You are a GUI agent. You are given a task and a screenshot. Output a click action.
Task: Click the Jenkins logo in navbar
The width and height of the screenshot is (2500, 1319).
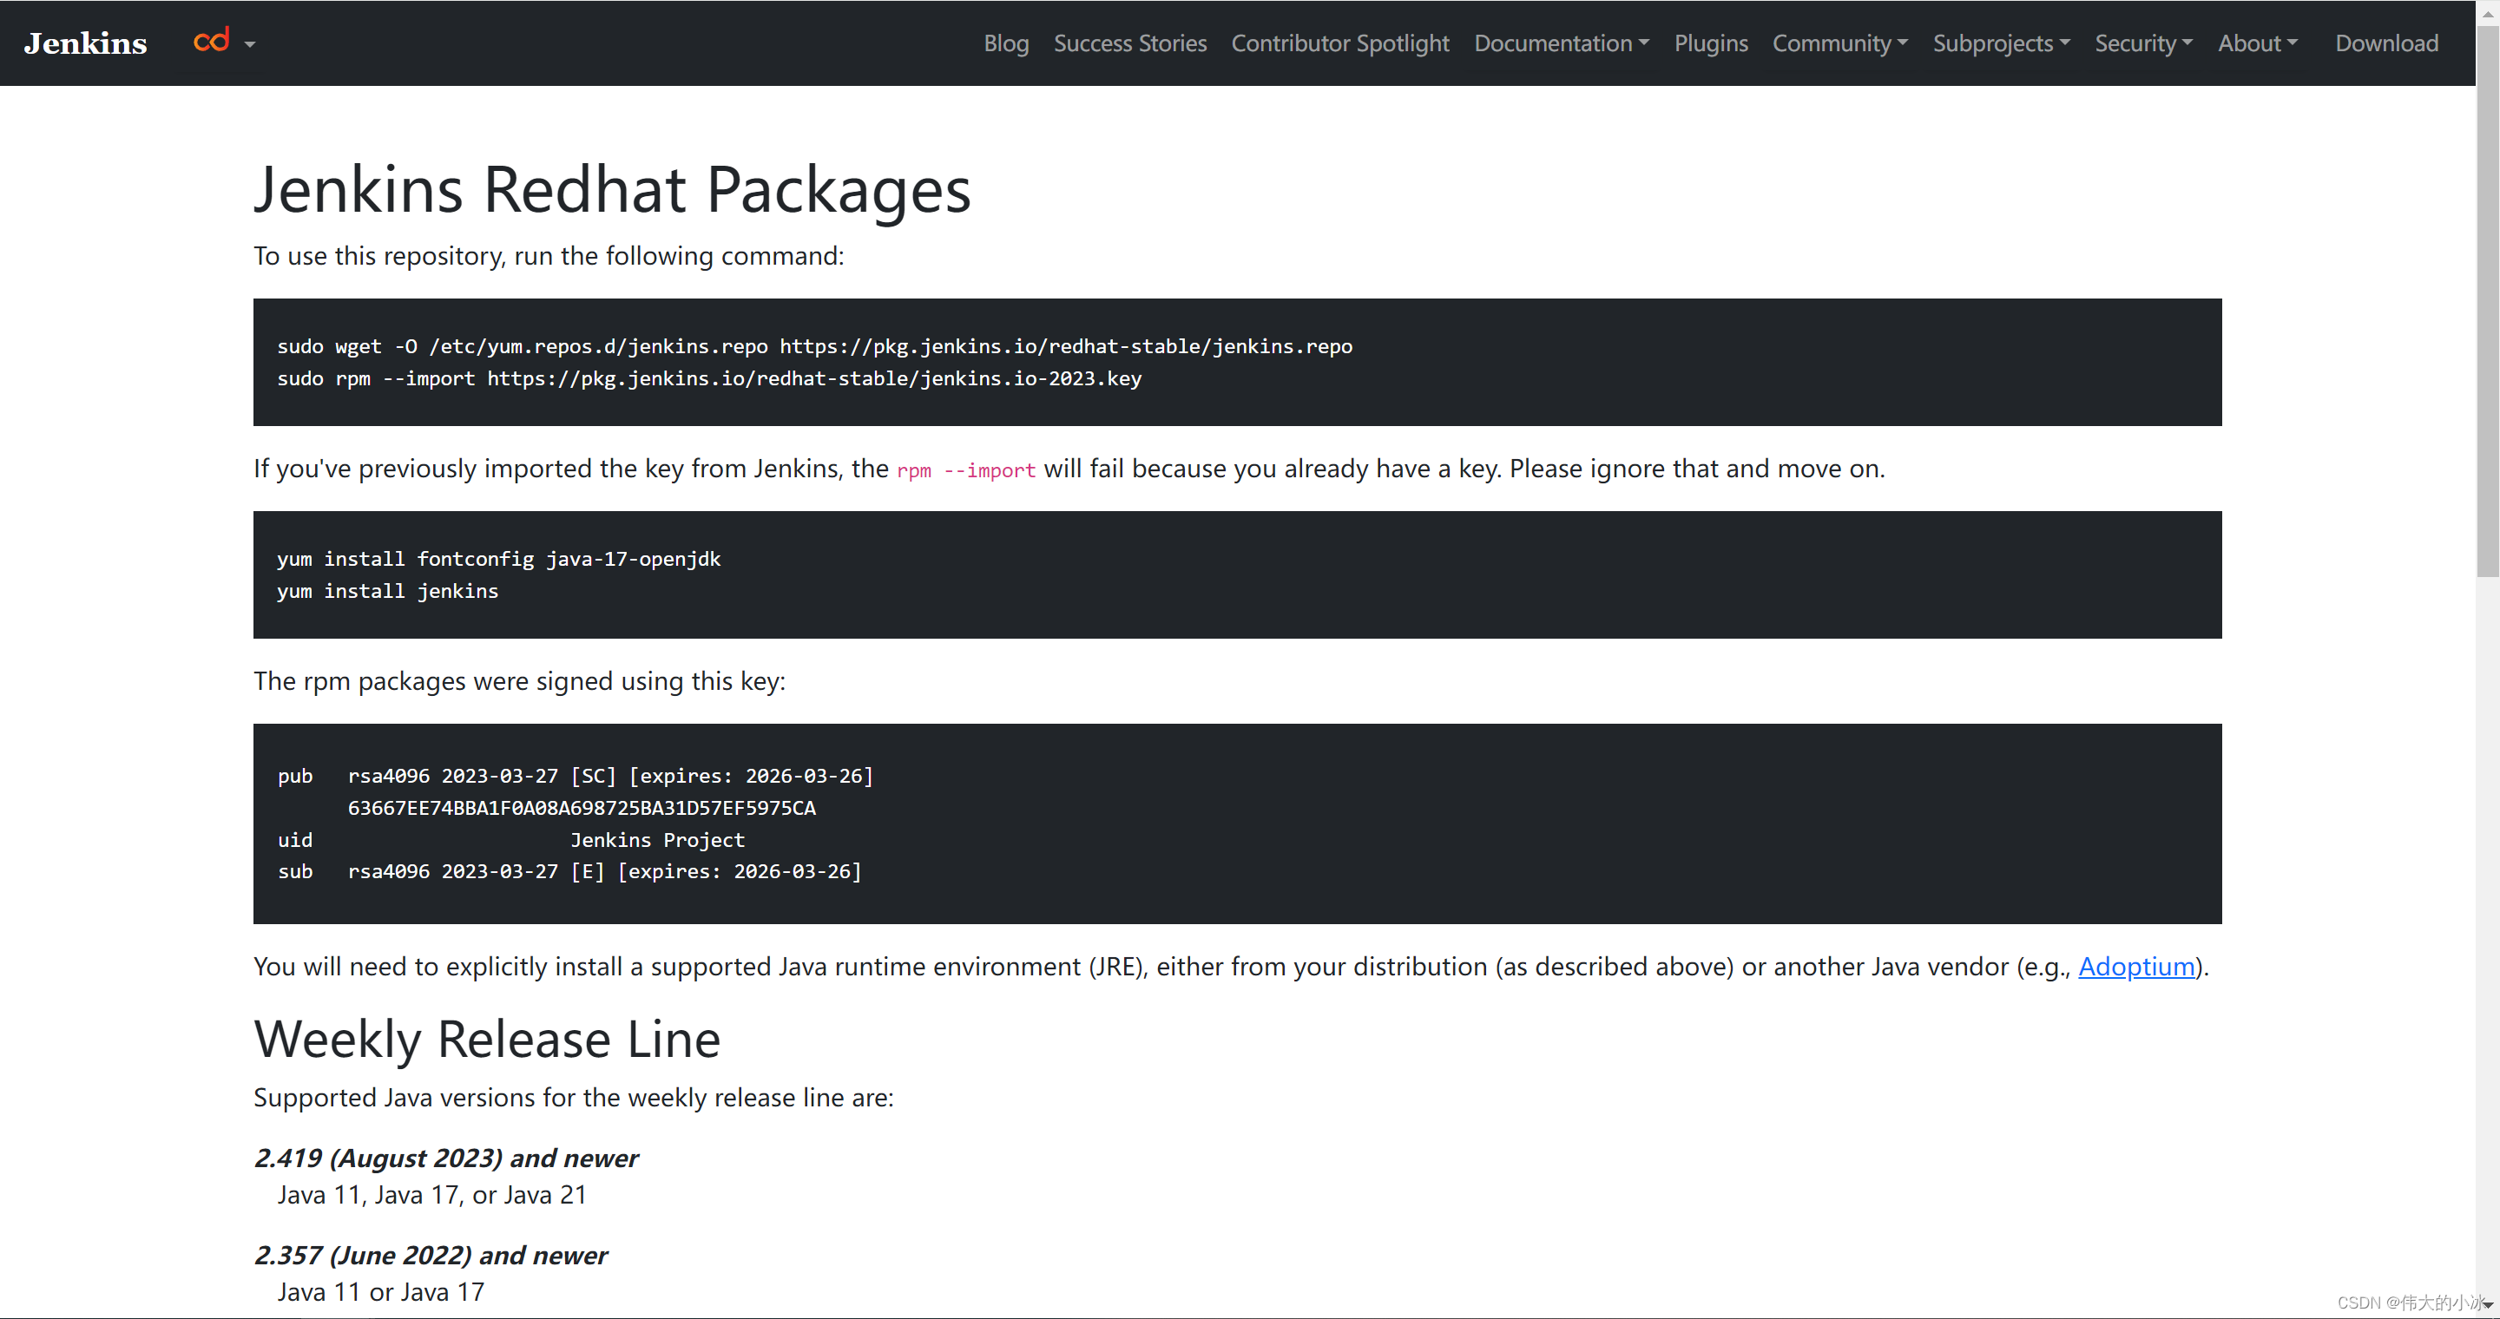pyautogui.click(x=85, y=43)
